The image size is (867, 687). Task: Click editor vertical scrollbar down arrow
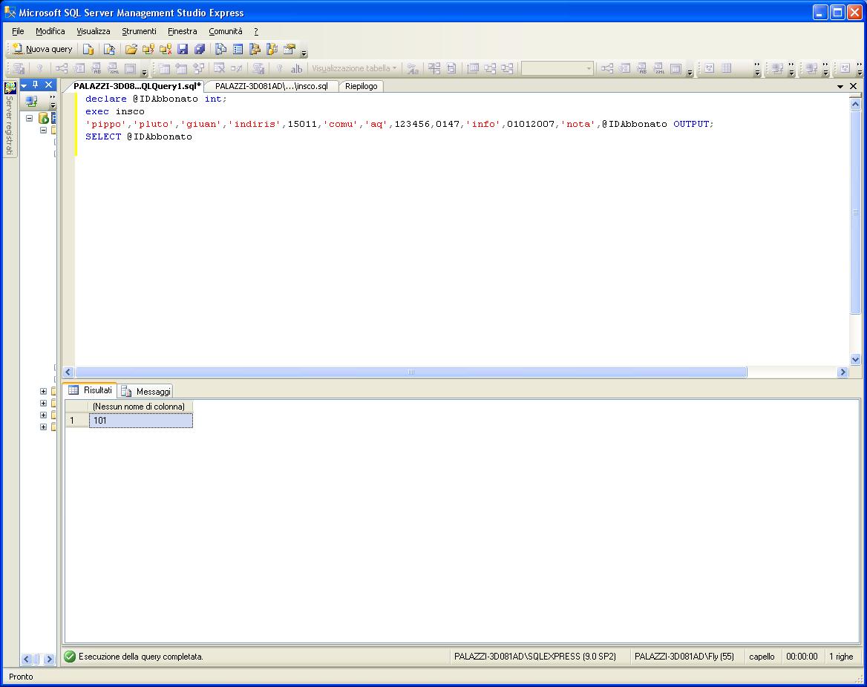click(x=855, y=359)
